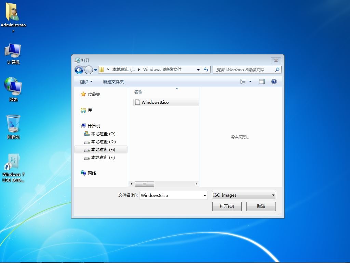Select 收藏夹 in navigation pane

click(x=90, y=95)
